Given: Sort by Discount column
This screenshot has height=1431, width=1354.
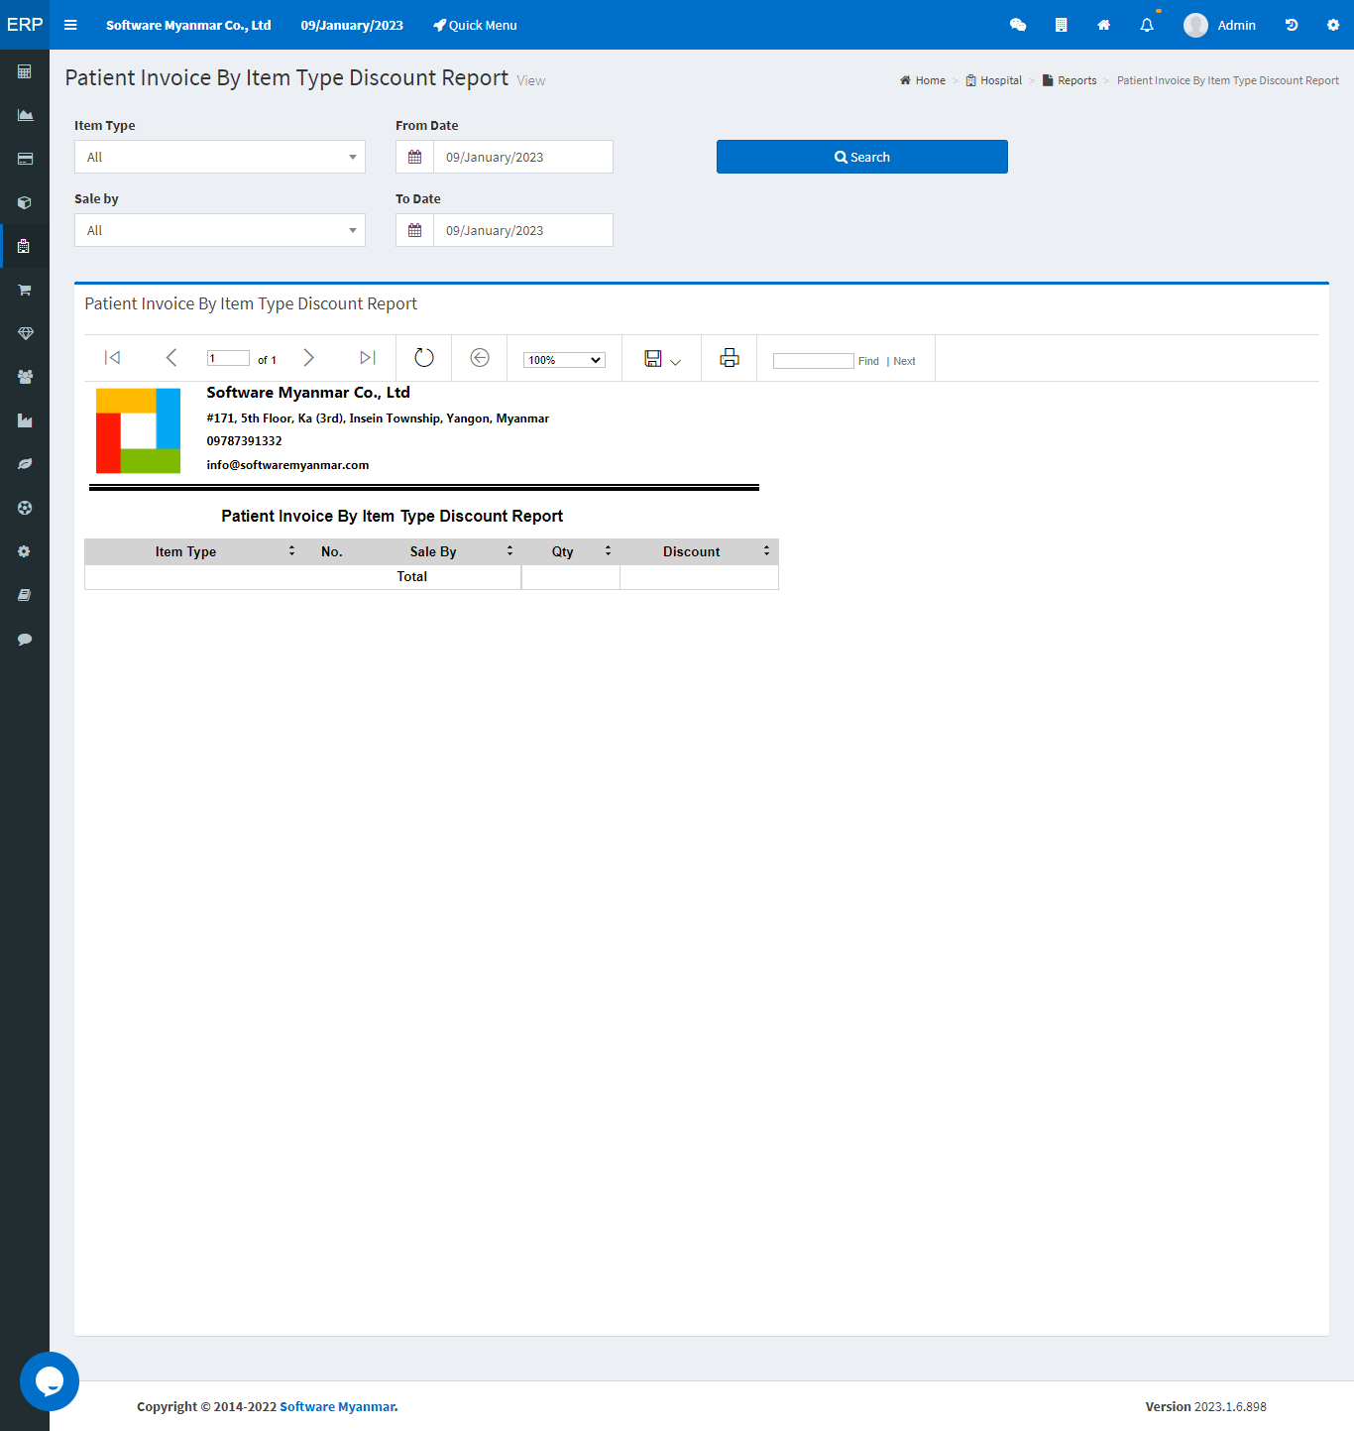Looking at the screenshot, I should [766, 550].
